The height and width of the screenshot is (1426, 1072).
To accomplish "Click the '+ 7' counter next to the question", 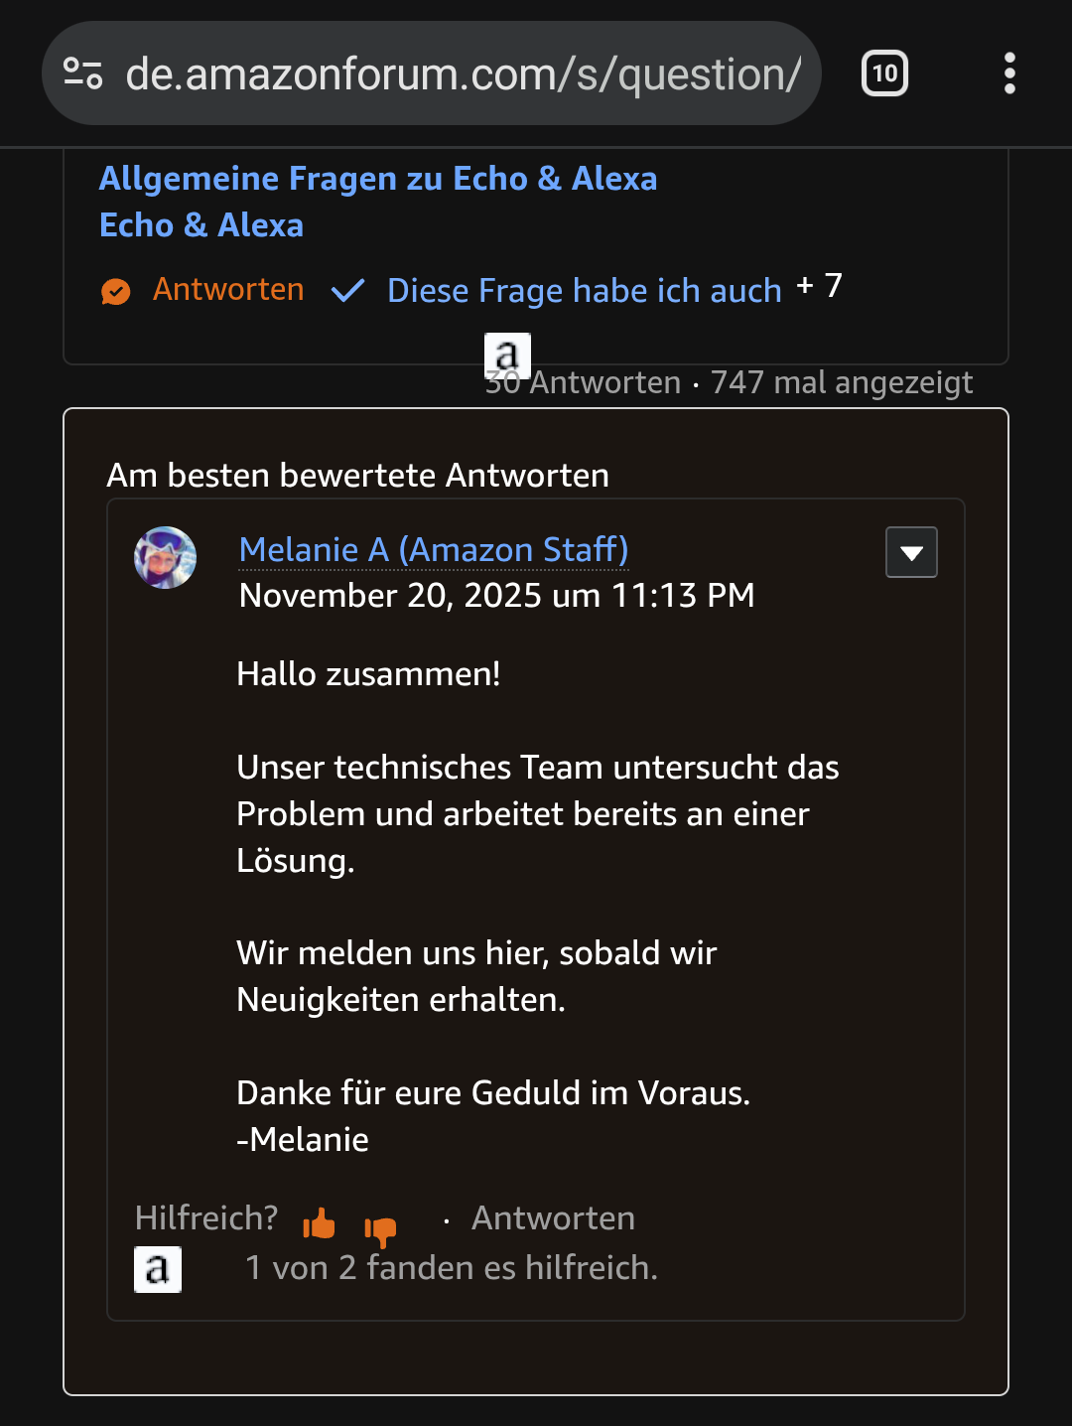I will 821,286.
